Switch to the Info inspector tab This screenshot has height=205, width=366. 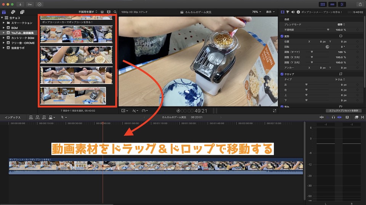click(298, 12)
